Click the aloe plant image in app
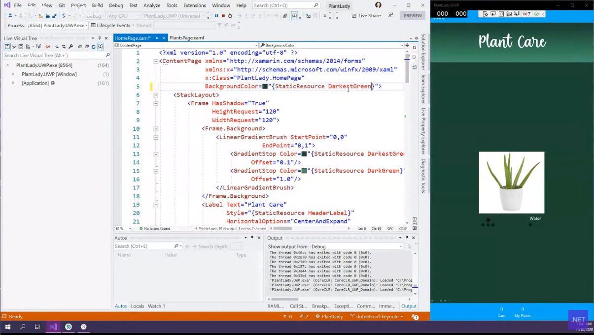The width and height of the screenshot is (594, 335). (511, 182)
